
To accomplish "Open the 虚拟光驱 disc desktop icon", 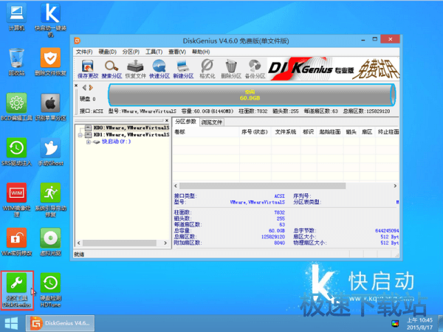I will coord(50,242).
